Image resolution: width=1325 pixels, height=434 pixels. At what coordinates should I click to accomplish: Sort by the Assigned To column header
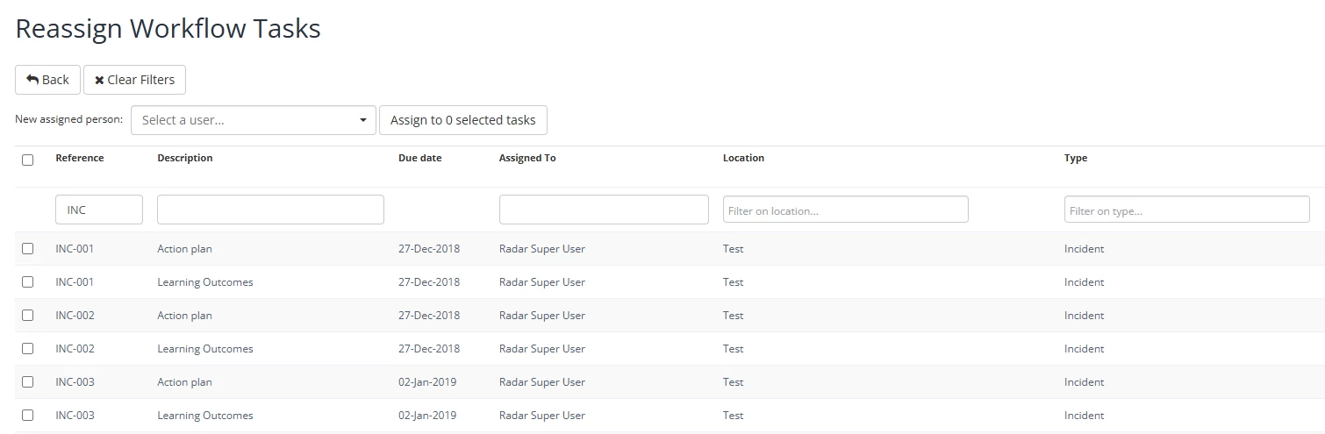tap(527, 159)
